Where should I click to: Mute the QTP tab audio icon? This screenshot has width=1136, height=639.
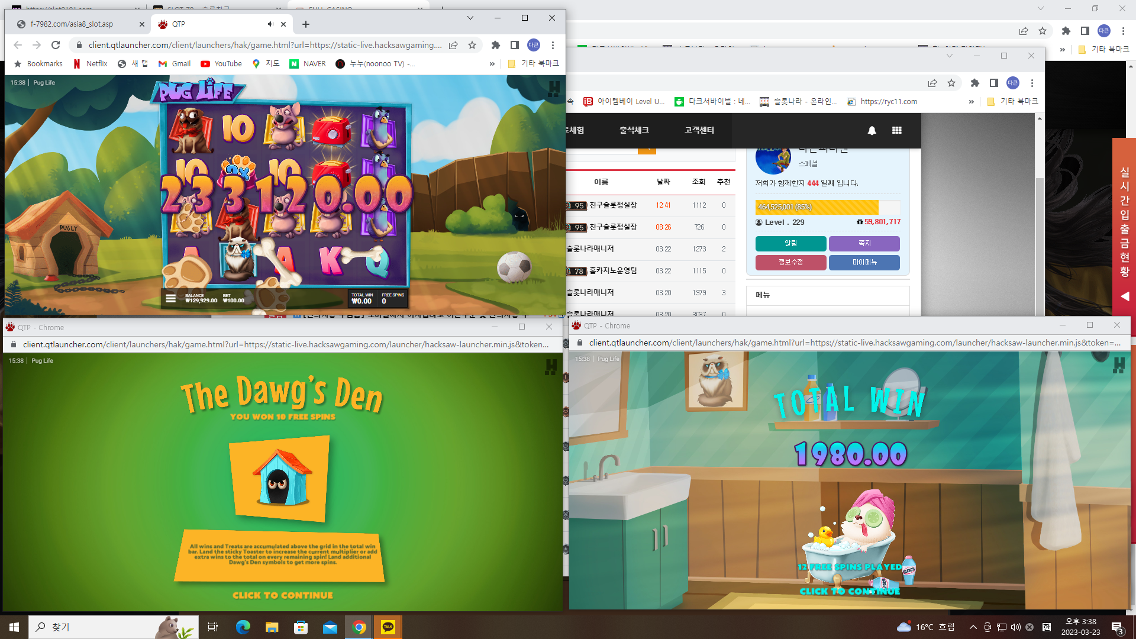click(270, 24)
